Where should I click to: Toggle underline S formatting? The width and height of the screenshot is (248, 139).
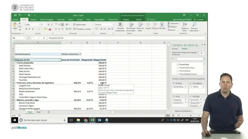[32, 29]
